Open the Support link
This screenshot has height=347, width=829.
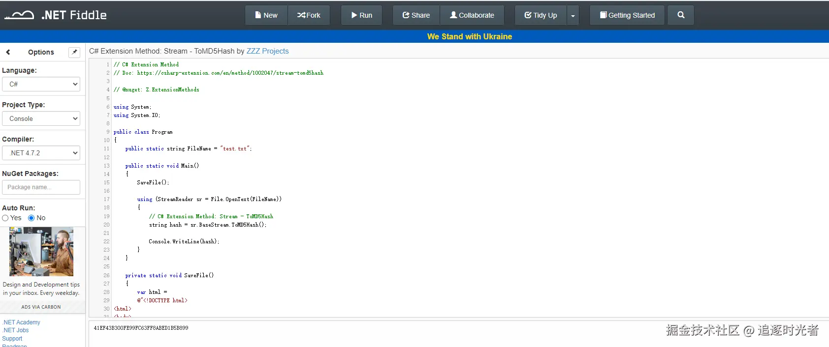pyautogui.click(x=12, y=339)
